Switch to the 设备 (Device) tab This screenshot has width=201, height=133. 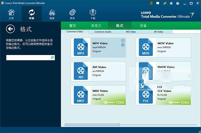(x=143, y=26)
